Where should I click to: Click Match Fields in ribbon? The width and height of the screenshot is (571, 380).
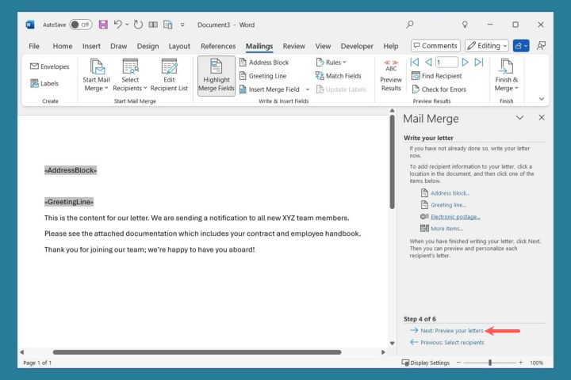(338, 76)
